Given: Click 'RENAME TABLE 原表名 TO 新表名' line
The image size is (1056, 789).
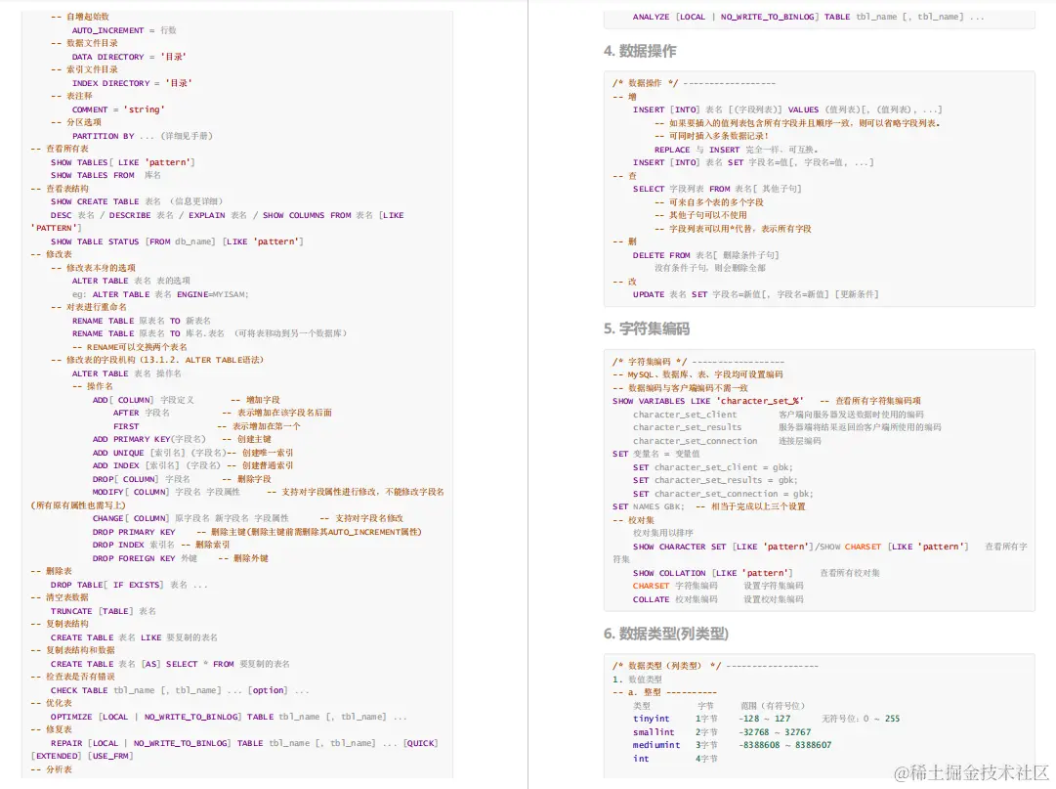Looking at the screenshot, I should (x=142, y=321).
